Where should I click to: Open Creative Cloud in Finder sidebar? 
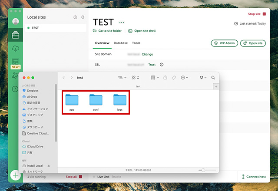(x=36, y=133)
